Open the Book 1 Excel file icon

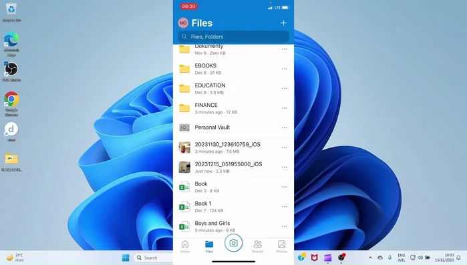click(184, 207)
